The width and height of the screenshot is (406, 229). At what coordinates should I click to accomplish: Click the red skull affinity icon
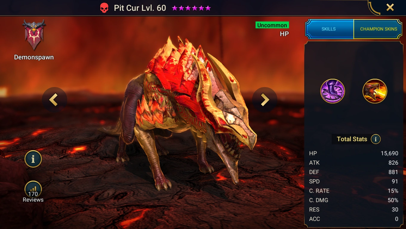click(x=104, y=8)
